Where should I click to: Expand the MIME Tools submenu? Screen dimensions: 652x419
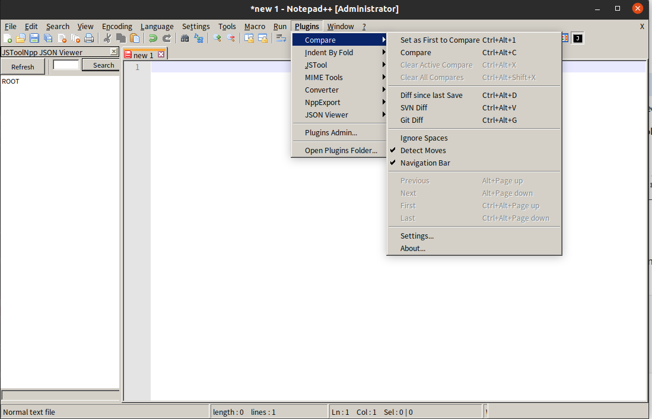pos(339,77)
